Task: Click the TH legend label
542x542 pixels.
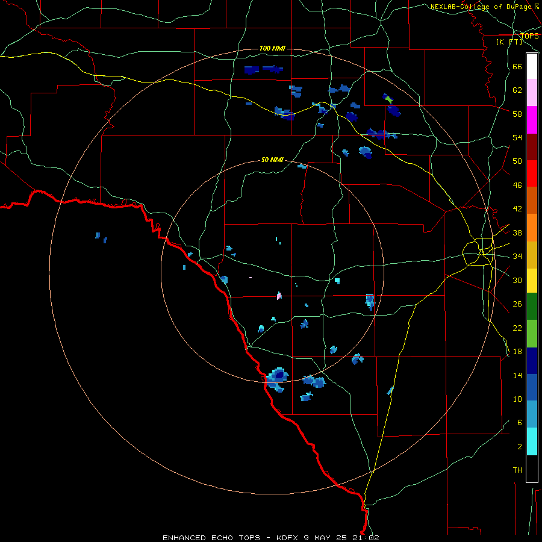Action: click(x=517, y=470)
